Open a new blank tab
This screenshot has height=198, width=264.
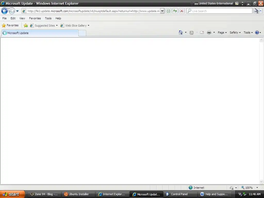tap(82, 33)
